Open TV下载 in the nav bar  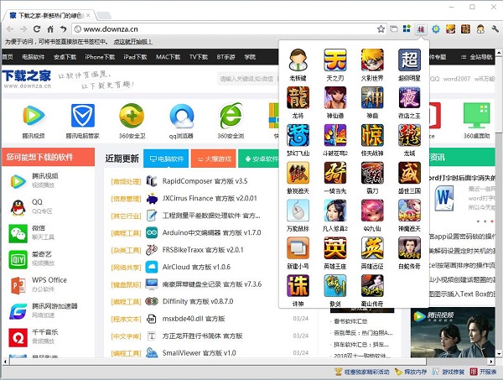(199, 57)
